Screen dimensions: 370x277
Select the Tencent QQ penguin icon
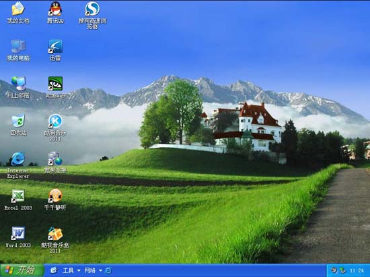55,9
